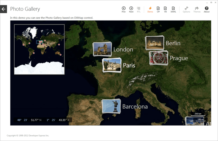This screenshot has height=141, width=218.
Task: Click the About help icon
Action: (x=206, y=9)
